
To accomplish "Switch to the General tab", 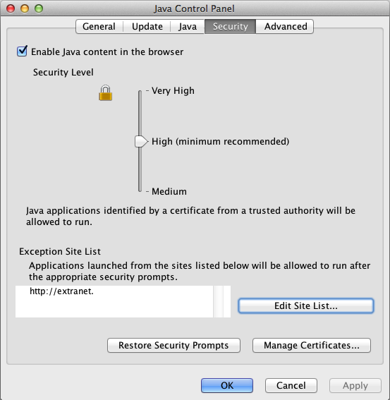I will pos(99,27).
